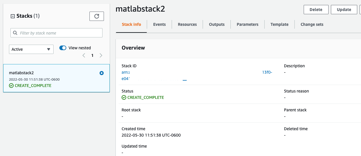
Task: Switch to the Outputs tab
Action: (x=217, y=24)
